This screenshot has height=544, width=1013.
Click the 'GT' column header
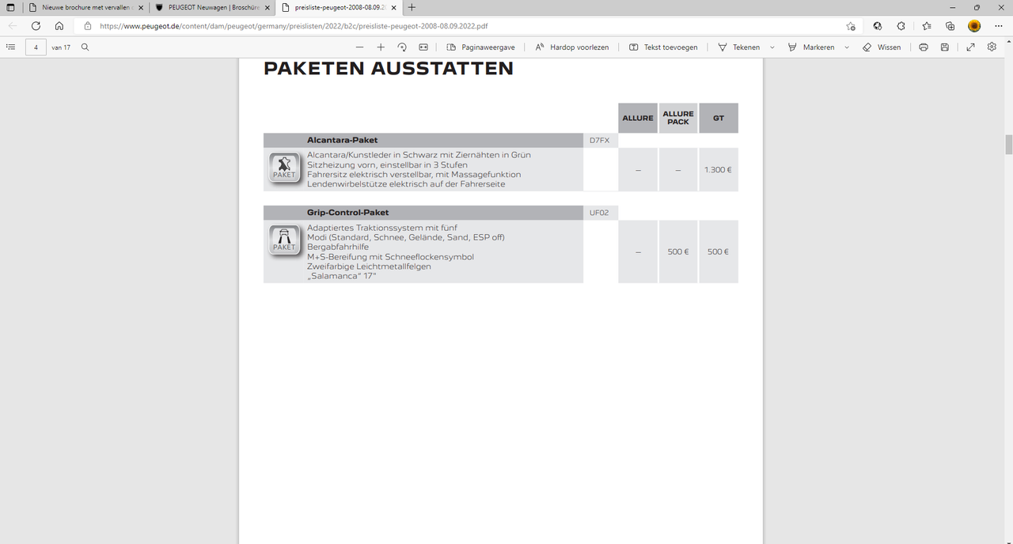(x=719, y=118)
